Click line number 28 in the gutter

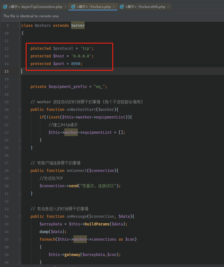tap(6, 171)
